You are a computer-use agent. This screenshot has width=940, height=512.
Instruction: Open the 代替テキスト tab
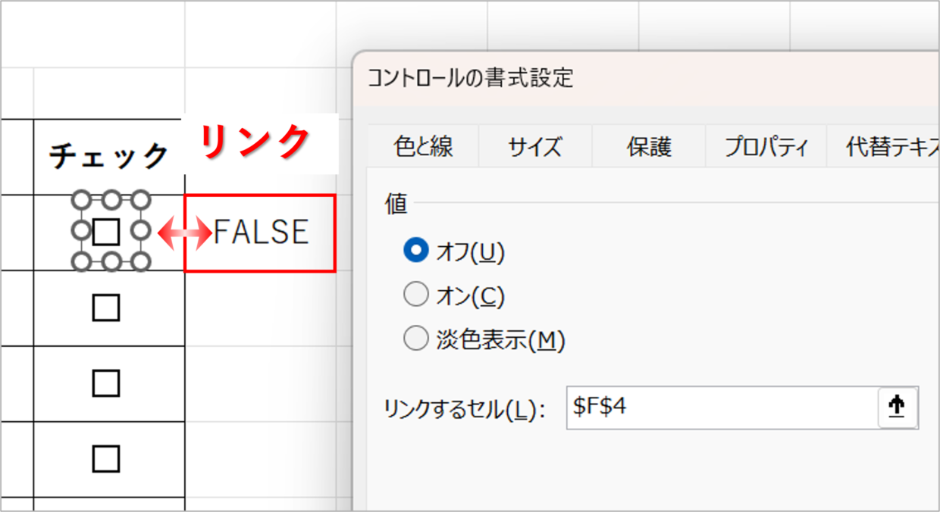tap(883, 146)
